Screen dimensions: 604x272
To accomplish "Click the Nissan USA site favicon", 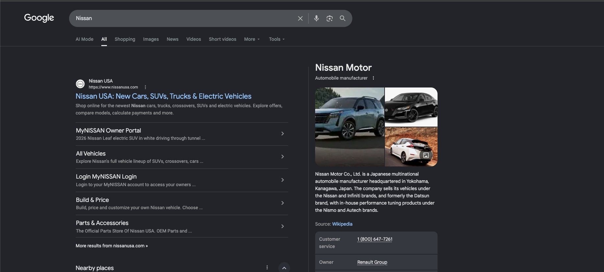I will coord(80,84).
